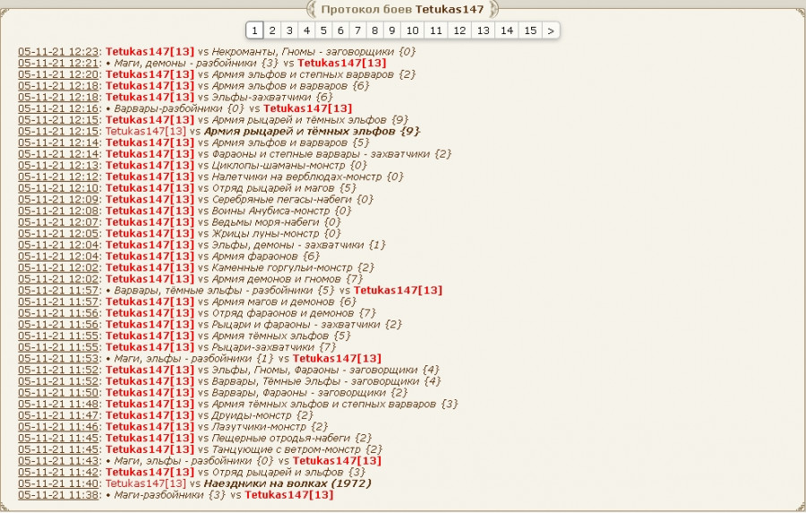Open battle dated 05-11-21 12:23
This screenshot has height=513, width=806.
click(x=58, y=51)
